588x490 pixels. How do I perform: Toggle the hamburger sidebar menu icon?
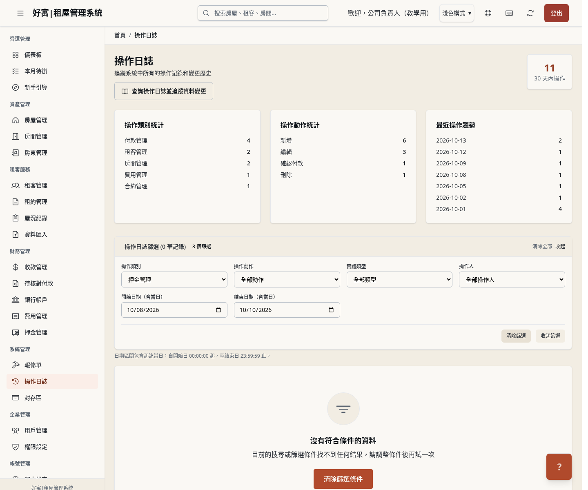[x=20, y=13]
